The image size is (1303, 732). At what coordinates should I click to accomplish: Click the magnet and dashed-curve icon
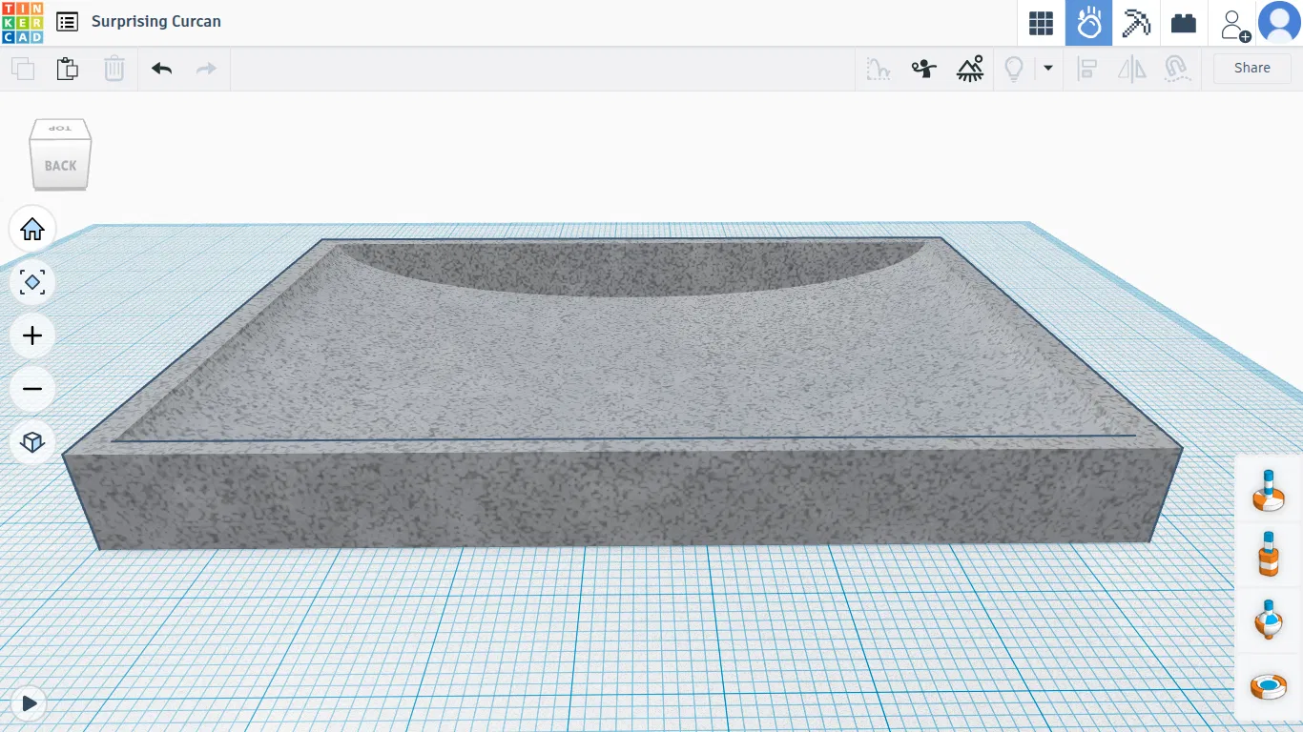click(x=1178, y=69)
